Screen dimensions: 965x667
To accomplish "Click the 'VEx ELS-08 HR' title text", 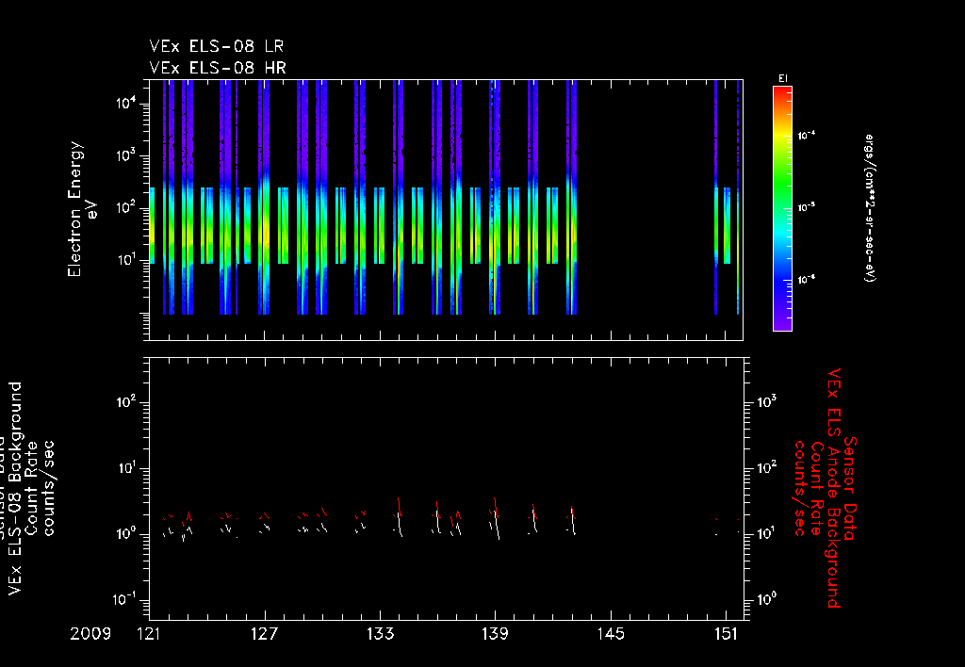I will click(x=218, y=68).
